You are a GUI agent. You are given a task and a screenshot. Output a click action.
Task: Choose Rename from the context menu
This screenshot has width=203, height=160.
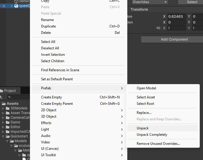pyautogui.click(x=79, y=20)
